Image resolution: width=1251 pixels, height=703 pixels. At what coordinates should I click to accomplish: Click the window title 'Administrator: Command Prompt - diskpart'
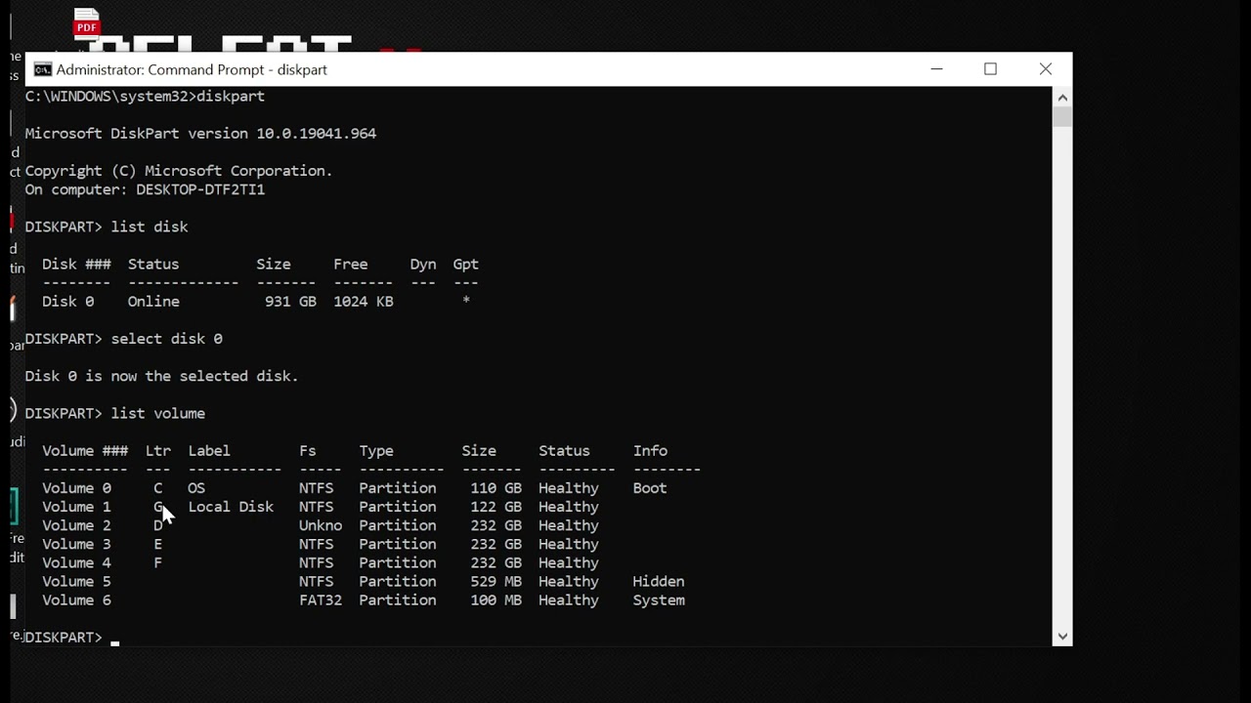click(192, 69)
